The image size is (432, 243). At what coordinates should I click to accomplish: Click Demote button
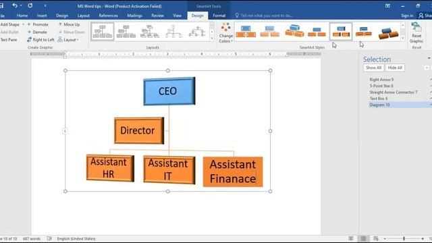point(37,32)
